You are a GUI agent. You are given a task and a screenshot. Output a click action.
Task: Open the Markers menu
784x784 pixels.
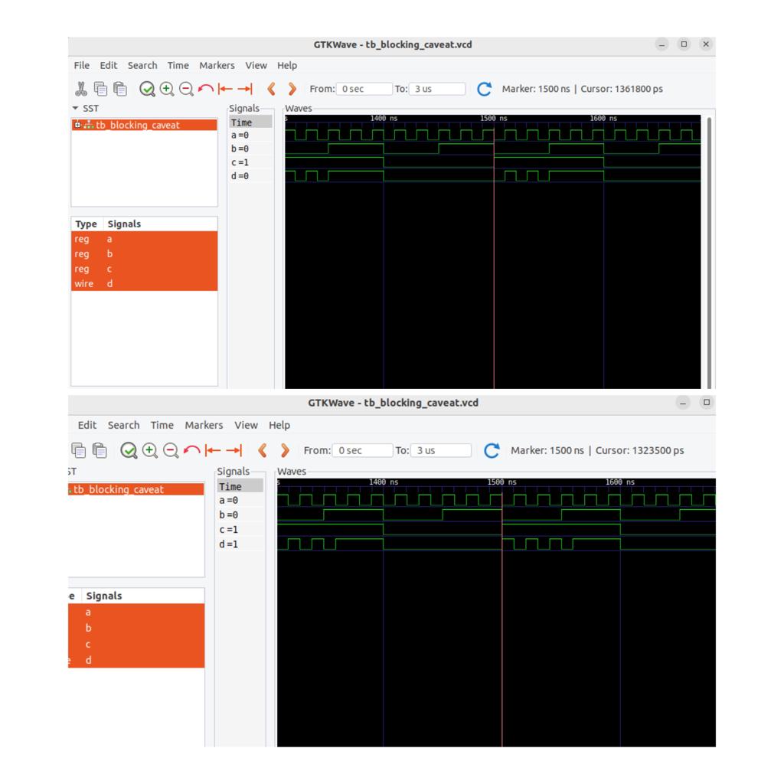[217, 65]
